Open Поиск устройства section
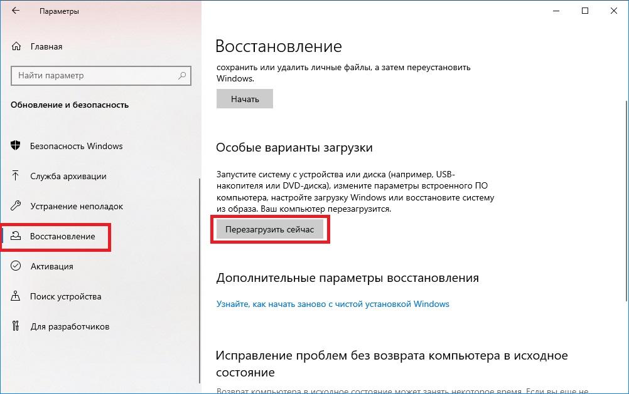Image resolution: width=629 pixels, height=394 pixels. [66, 296]
